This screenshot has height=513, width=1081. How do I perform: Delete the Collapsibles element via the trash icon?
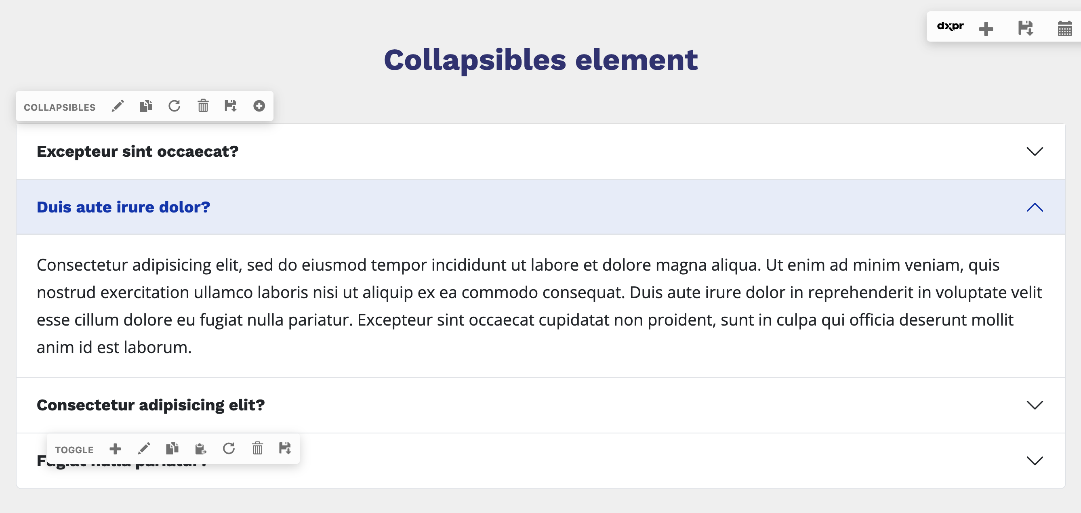point(203,106)
